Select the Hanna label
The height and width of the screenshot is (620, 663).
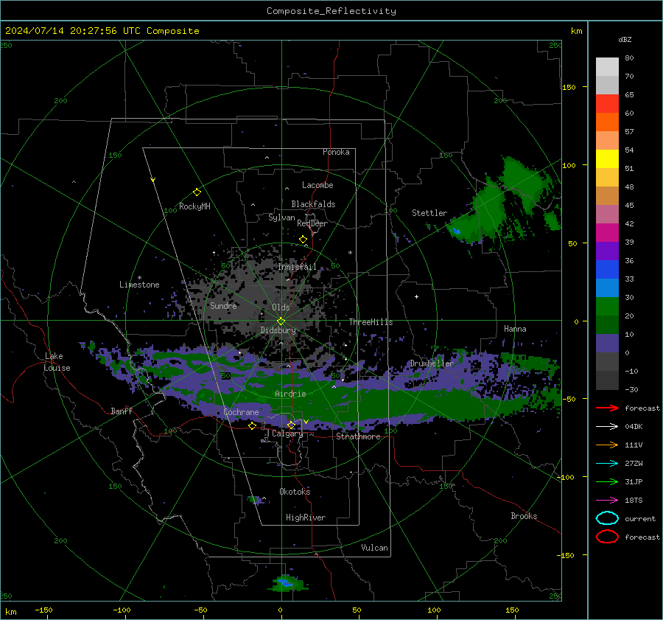[x=515, y=329]
